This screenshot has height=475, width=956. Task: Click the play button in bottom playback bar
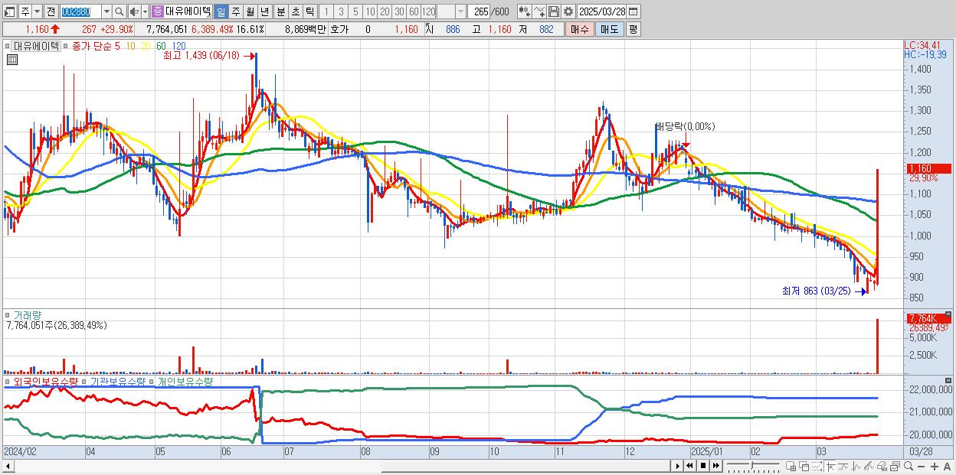[678, 466]
